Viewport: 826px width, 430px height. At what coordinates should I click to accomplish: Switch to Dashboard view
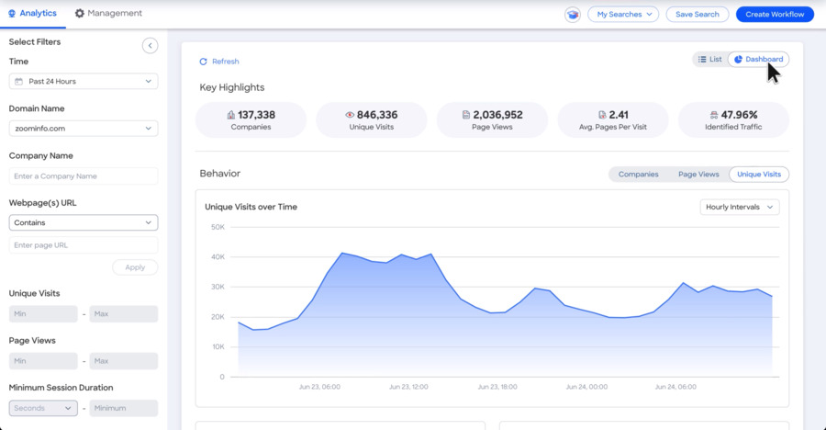pyautogui.click(x=759, y=59)
